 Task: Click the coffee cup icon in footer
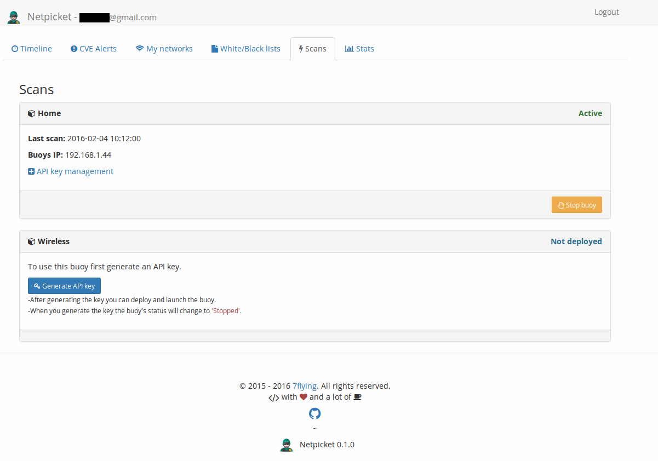(x=357, y=397)
